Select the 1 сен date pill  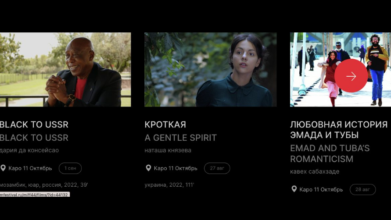[x=70, y=168]
